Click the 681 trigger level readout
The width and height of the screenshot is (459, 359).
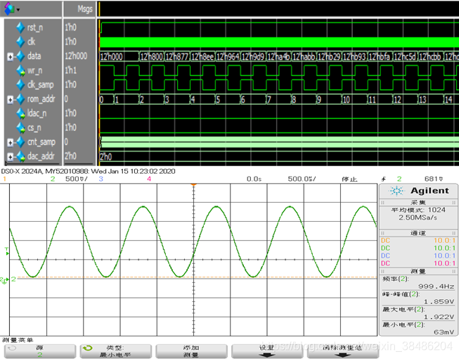click(434, 179)
